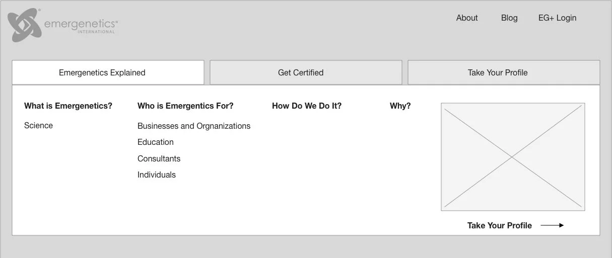Switch to the Get Certified tab
Image resolution: width=612 pixels, height=258 pixels.
pos(306,72)
